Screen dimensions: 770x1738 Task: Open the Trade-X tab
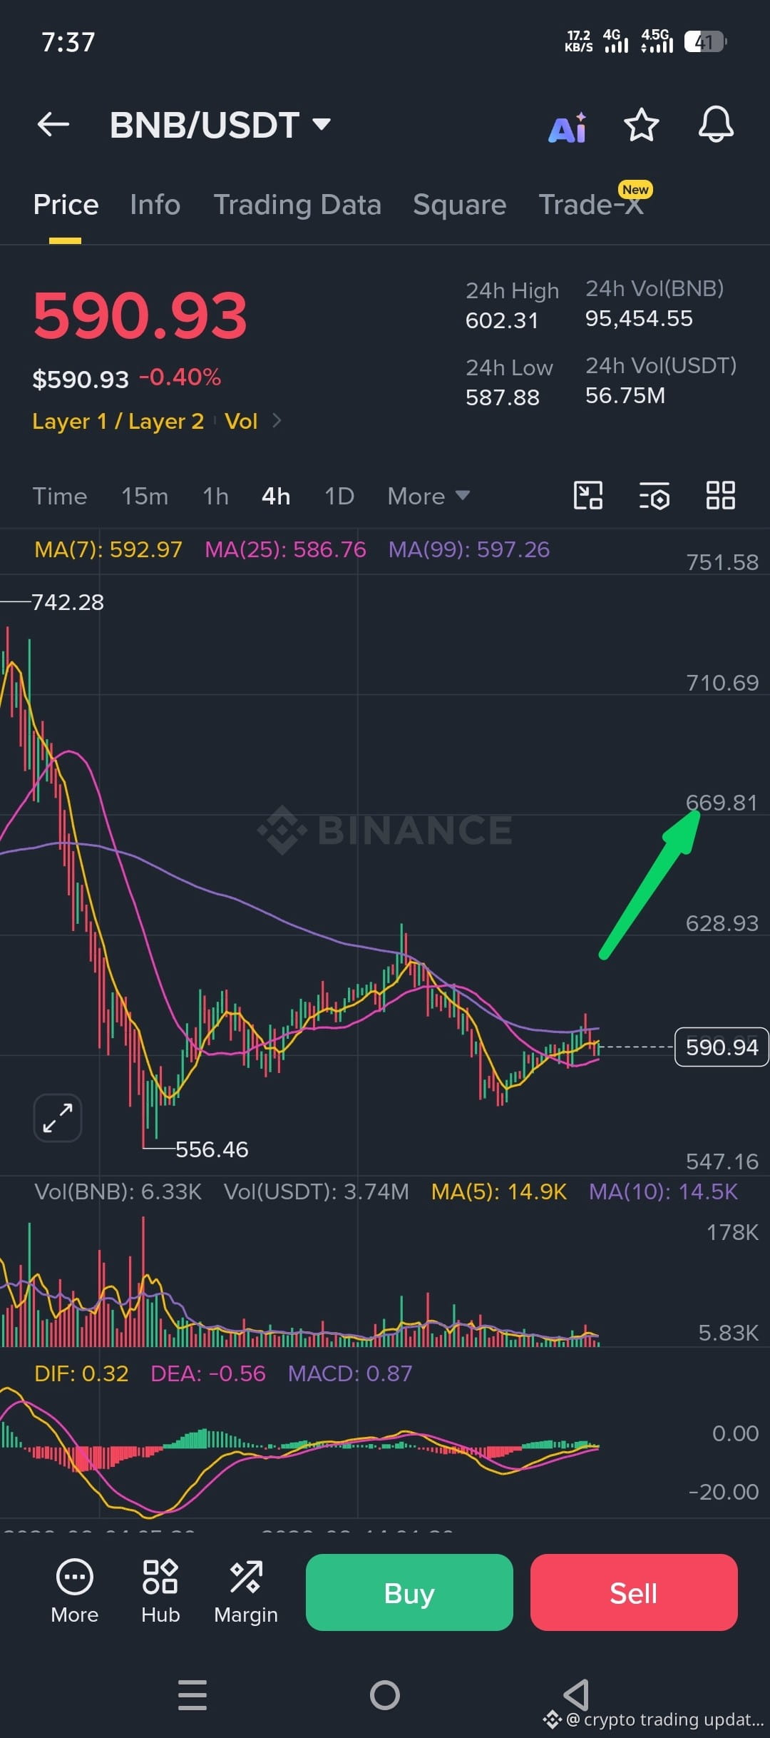click(x=591, y=205)
